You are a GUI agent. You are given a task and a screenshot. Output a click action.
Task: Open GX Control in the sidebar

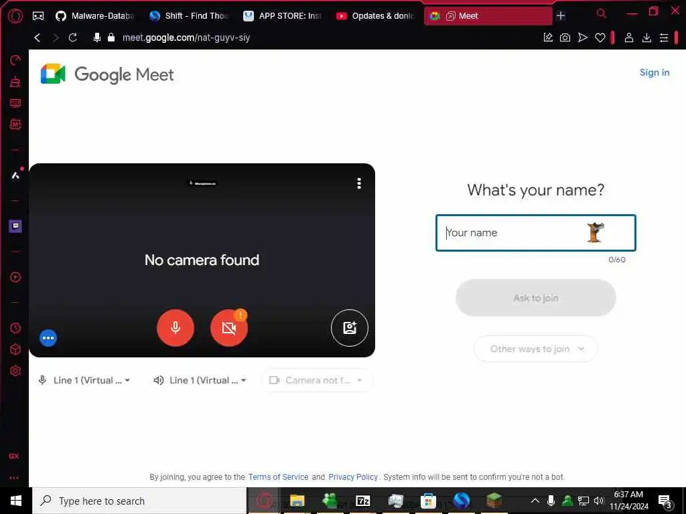point(15,60)
